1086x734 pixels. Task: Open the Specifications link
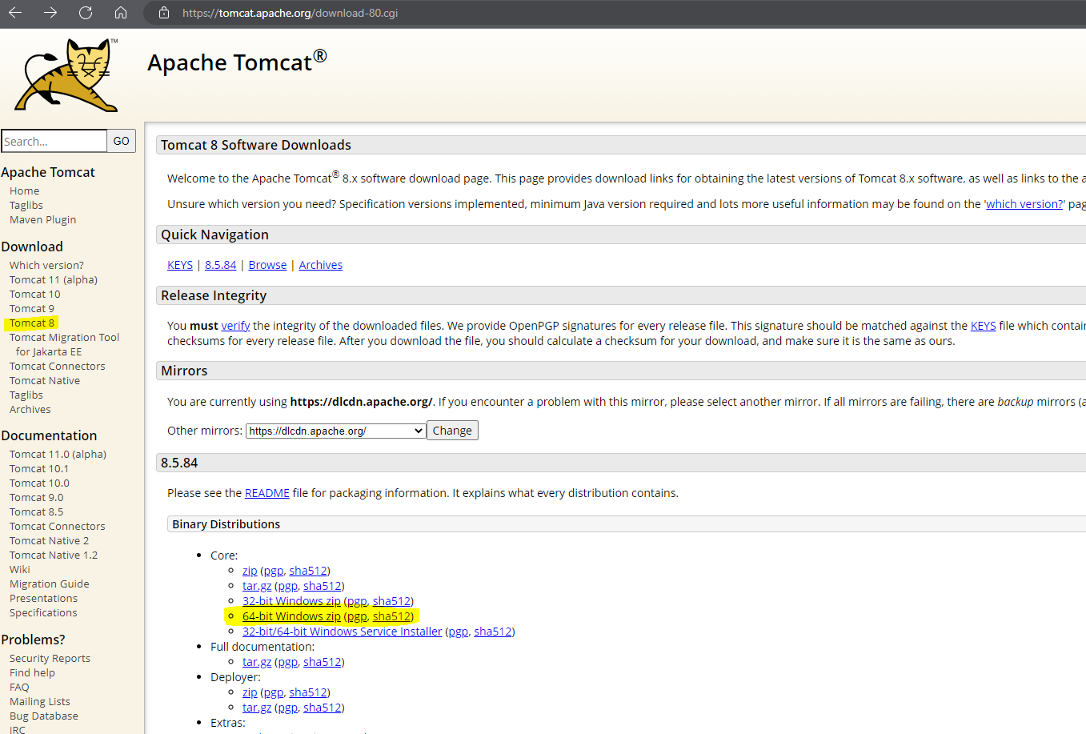(x=43, y=612)
